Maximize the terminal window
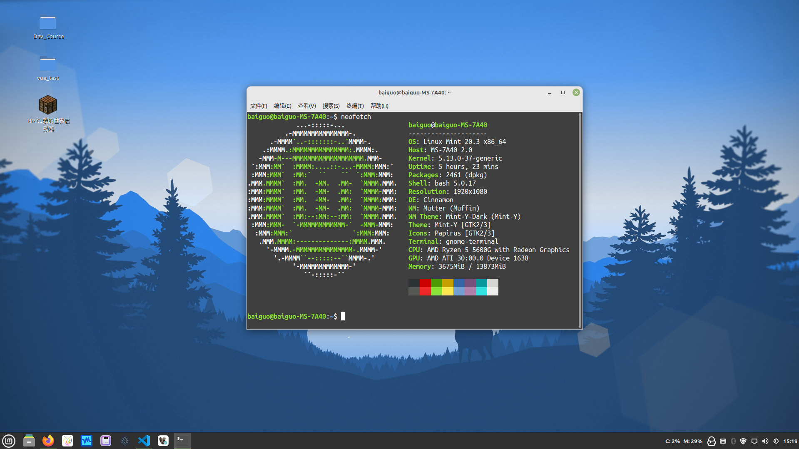The image size is (799, 449). pos(563,92)
